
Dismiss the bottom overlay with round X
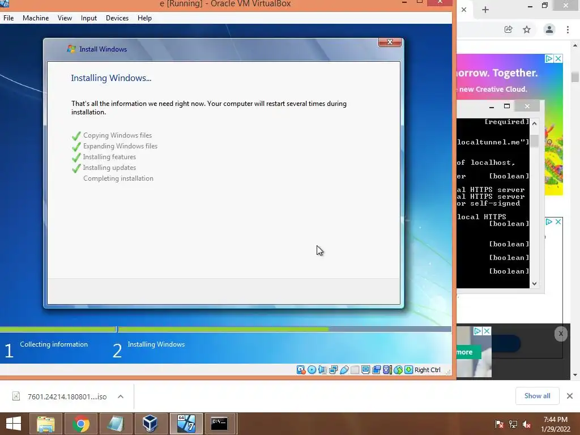[561, 334]
